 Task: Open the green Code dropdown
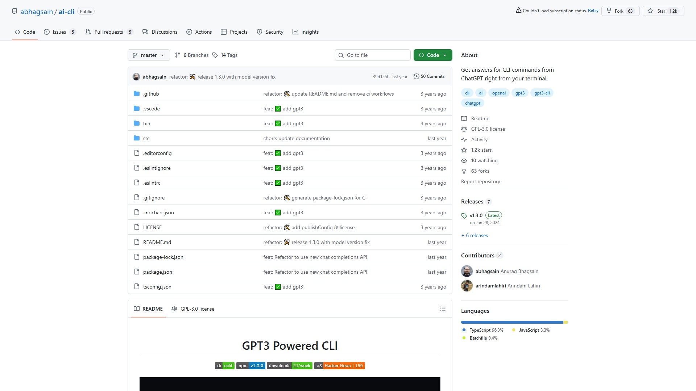pos(433,55)
